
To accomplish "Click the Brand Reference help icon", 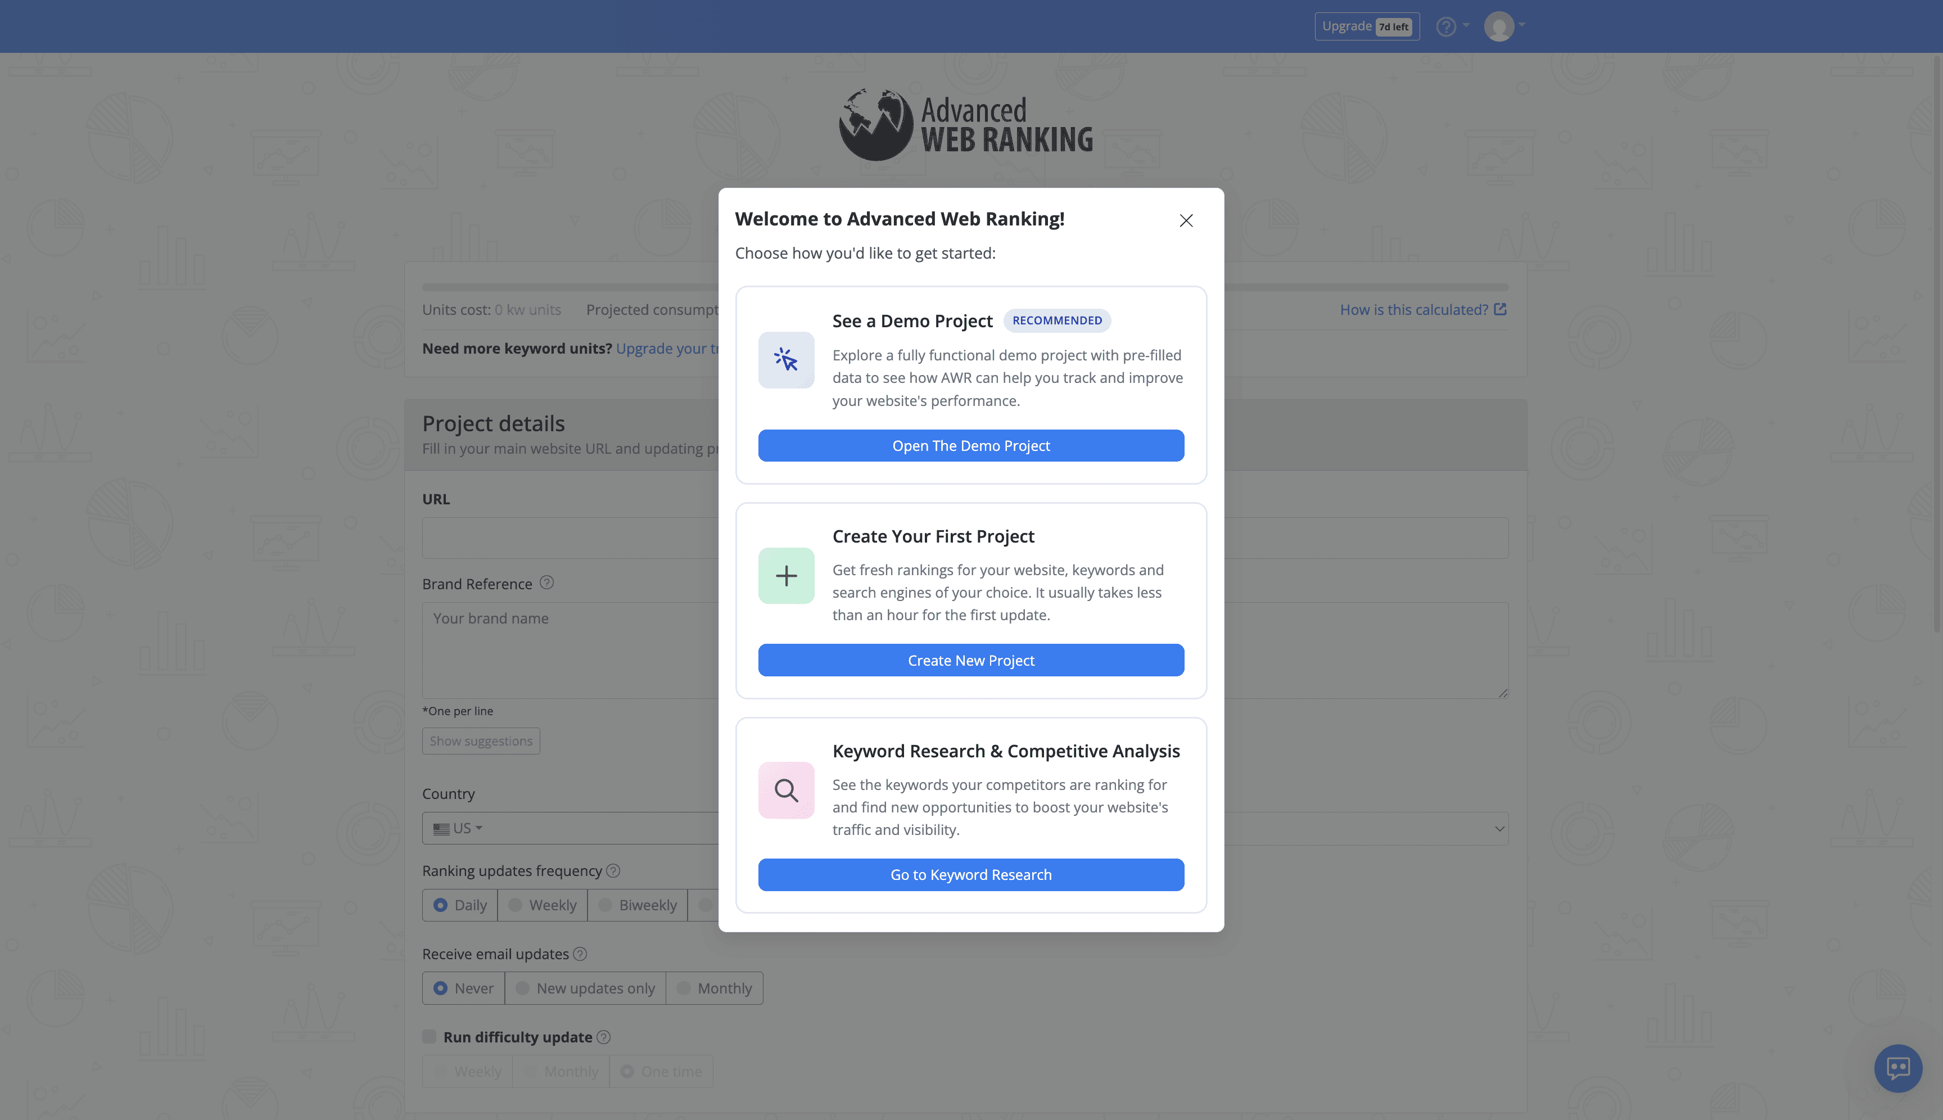I will click(546, 582).
